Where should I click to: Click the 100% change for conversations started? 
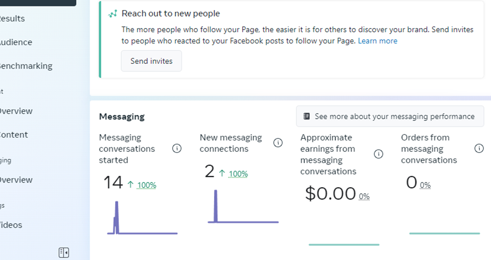146,185
